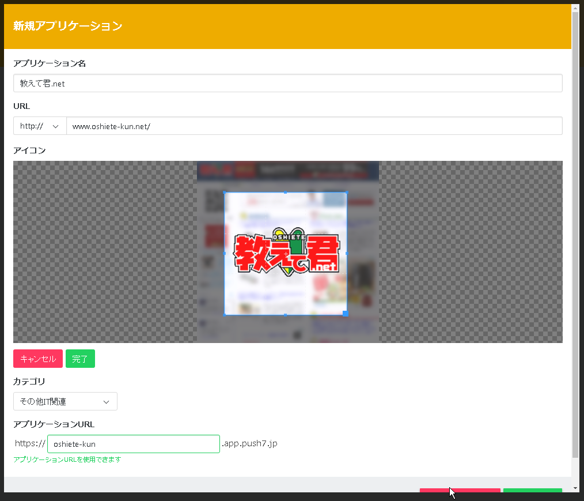Click the application name input field

[287, 83]
